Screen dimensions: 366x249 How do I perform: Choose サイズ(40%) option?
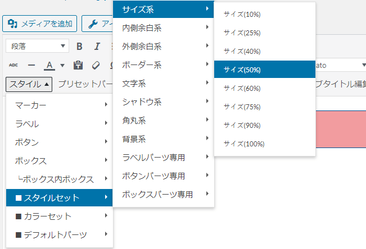(265, 51)
